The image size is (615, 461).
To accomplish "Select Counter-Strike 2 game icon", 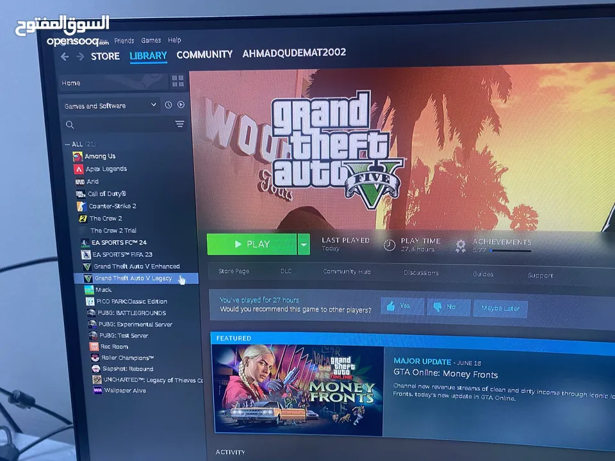I will pos(81,206).
